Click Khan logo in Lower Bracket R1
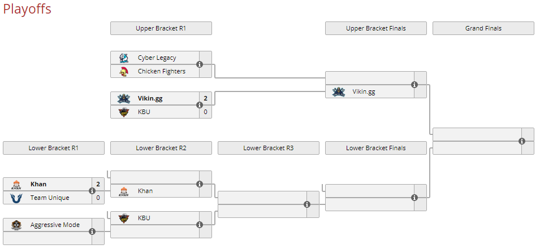This screenshot has width=540, height=249. [x=16, y=184]
